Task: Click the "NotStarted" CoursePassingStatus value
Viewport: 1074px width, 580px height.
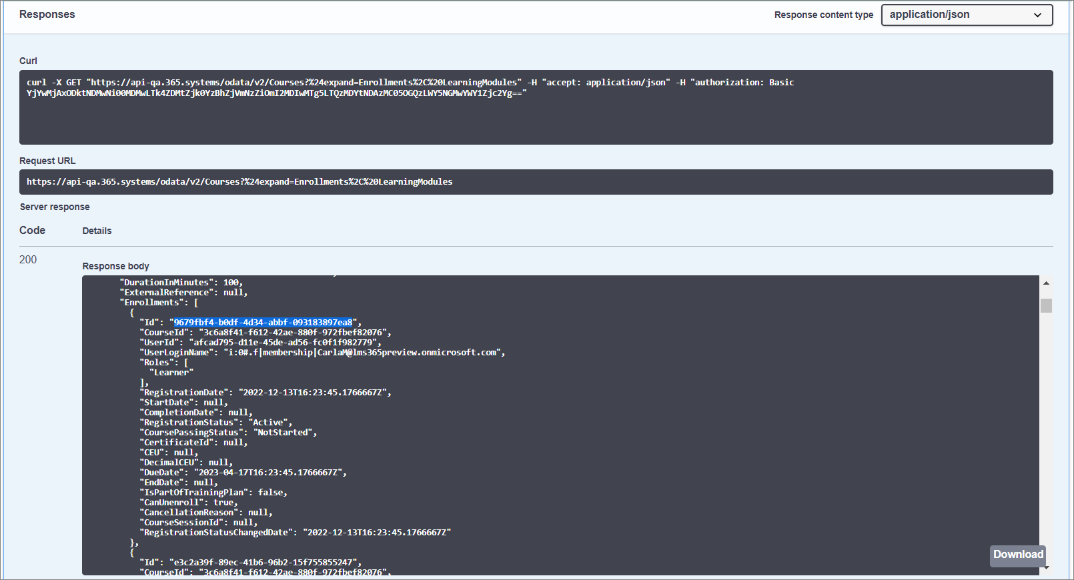Action: click(x=283, y=433)
